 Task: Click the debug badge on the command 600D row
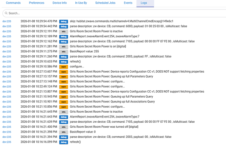tap(63, 27)
